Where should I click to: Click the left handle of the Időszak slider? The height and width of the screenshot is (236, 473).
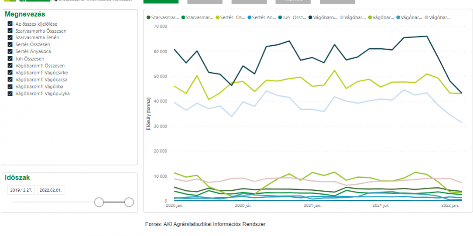[x=99, y=202]
